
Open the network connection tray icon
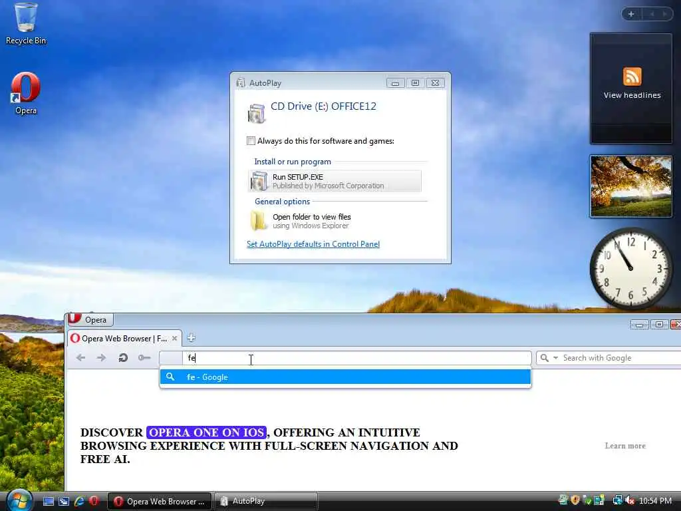[x=617, y=500]
